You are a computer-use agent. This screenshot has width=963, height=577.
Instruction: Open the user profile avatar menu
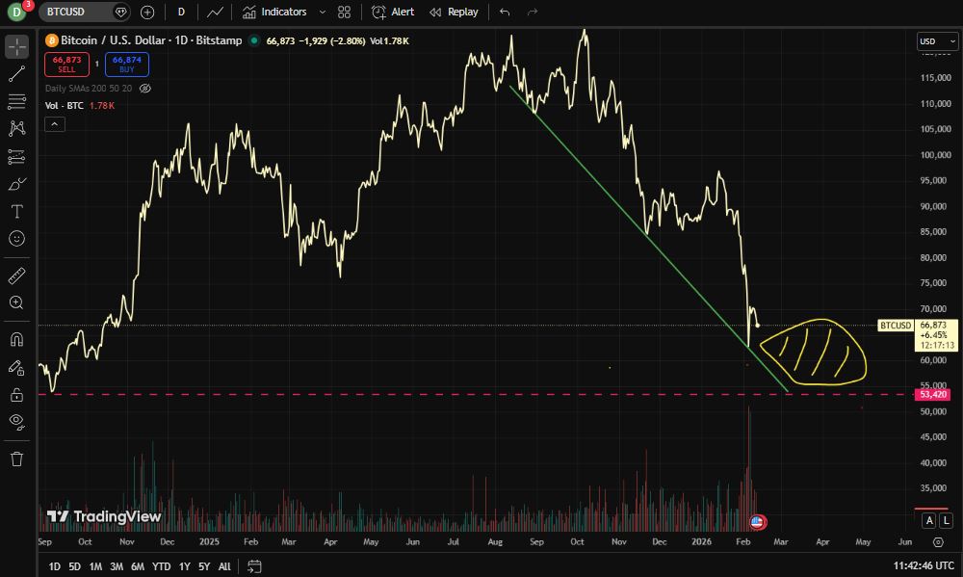tap(17, 12)
